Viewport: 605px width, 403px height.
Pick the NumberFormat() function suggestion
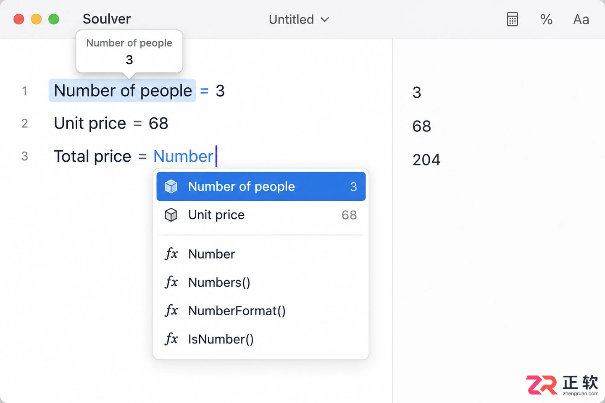tap(261, 311)
